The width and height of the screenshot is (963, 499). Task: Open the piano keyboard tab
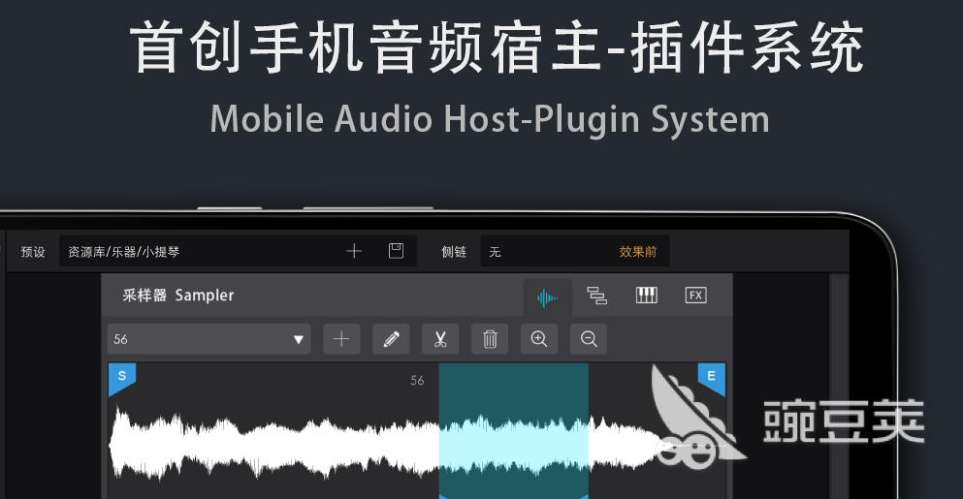tap(647, 296)
